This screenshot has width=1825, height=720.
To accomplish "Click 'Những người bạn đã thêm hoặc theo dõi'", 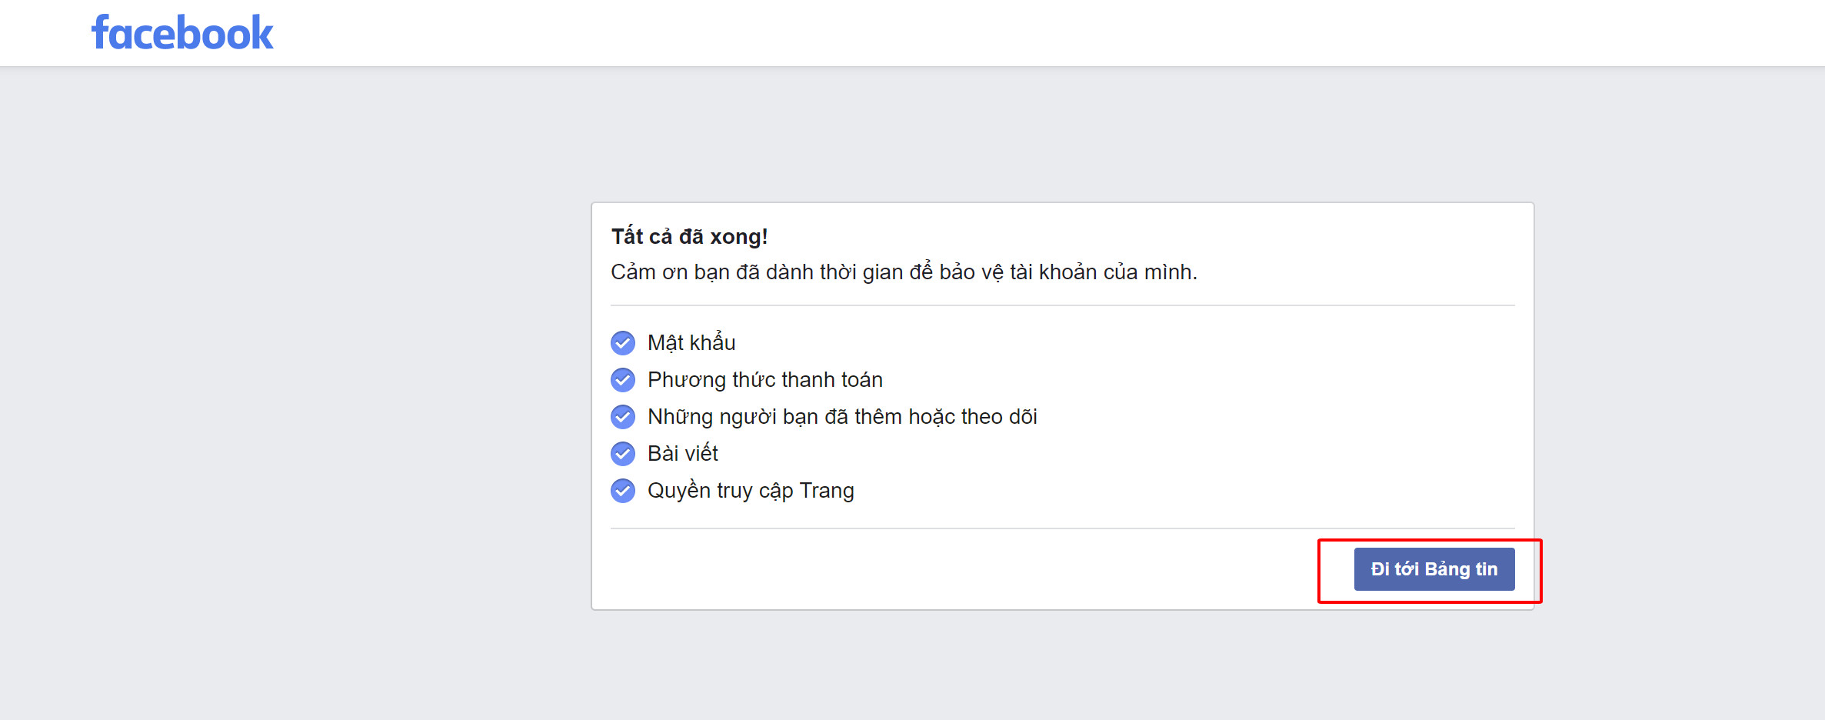I will pyautogui.click(x=842, y=417).
